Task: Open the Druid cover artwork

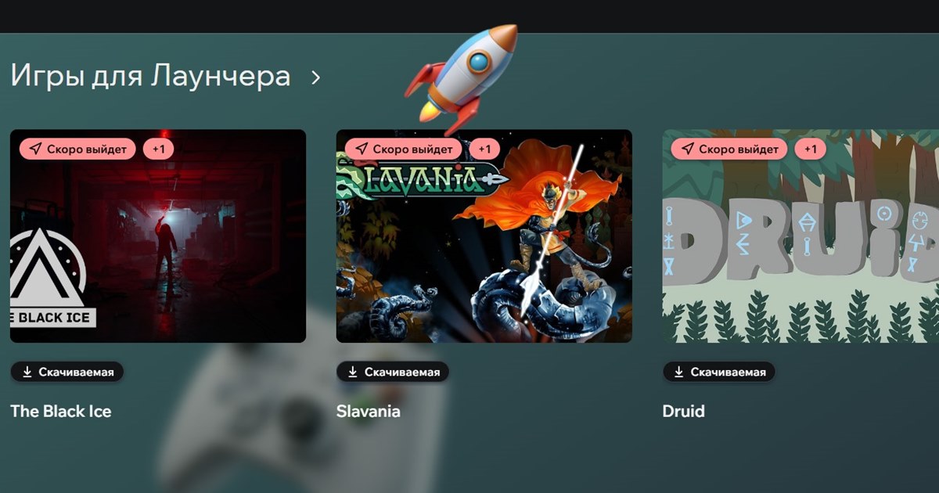Action: pos(800,236)
